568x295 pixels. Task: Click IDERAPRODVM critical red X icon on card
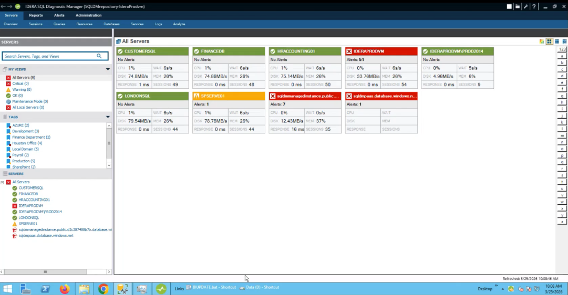[x=349, y=51]
